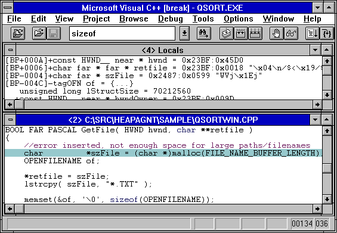Open the QSORTWIN.CPP window control menu box
337x233 pixels.
[10, 120]
